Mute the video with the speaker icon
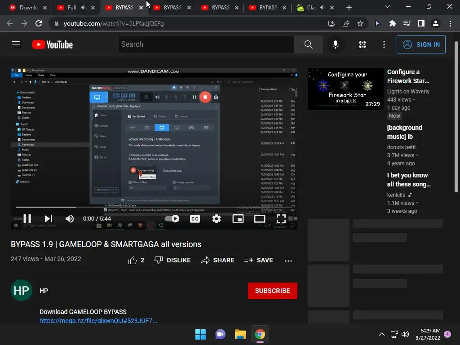Image resolution: width=460 pixels, height=345 pixels. 70,219
